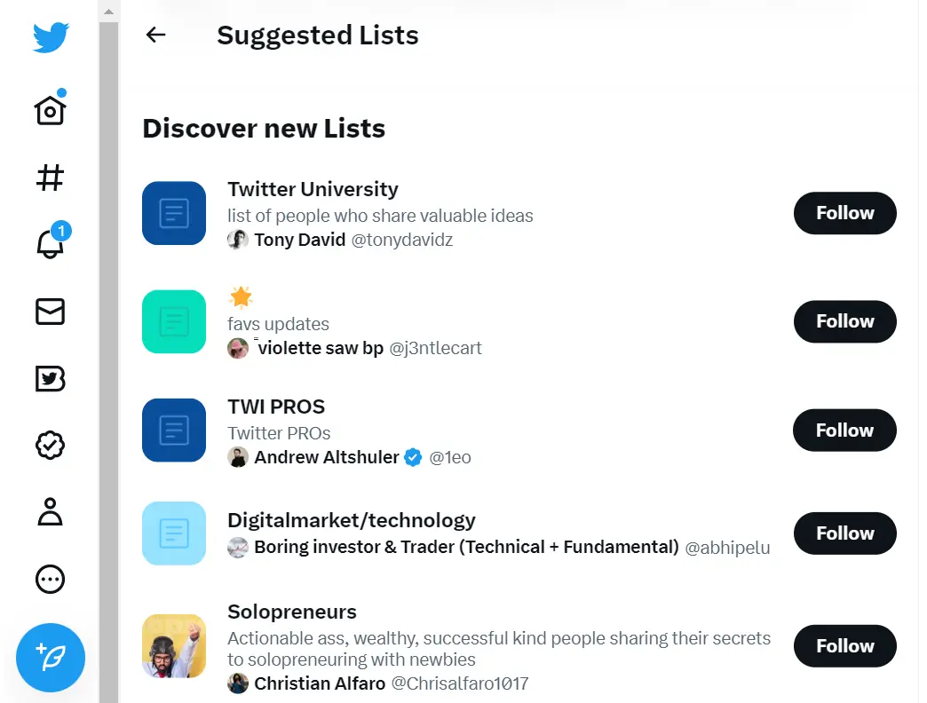Follow the TWI PROS list
927x703 pixels.
(x=844, y=430)
